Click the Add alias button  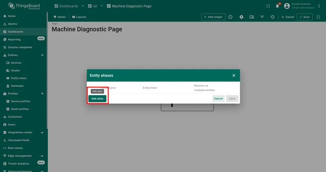(x=97, y=98)
